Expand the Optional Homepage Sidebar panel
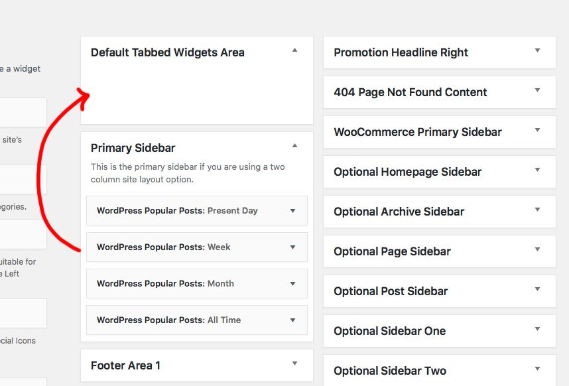This screenshot has height=386, width=569. (x=538, y=171)
